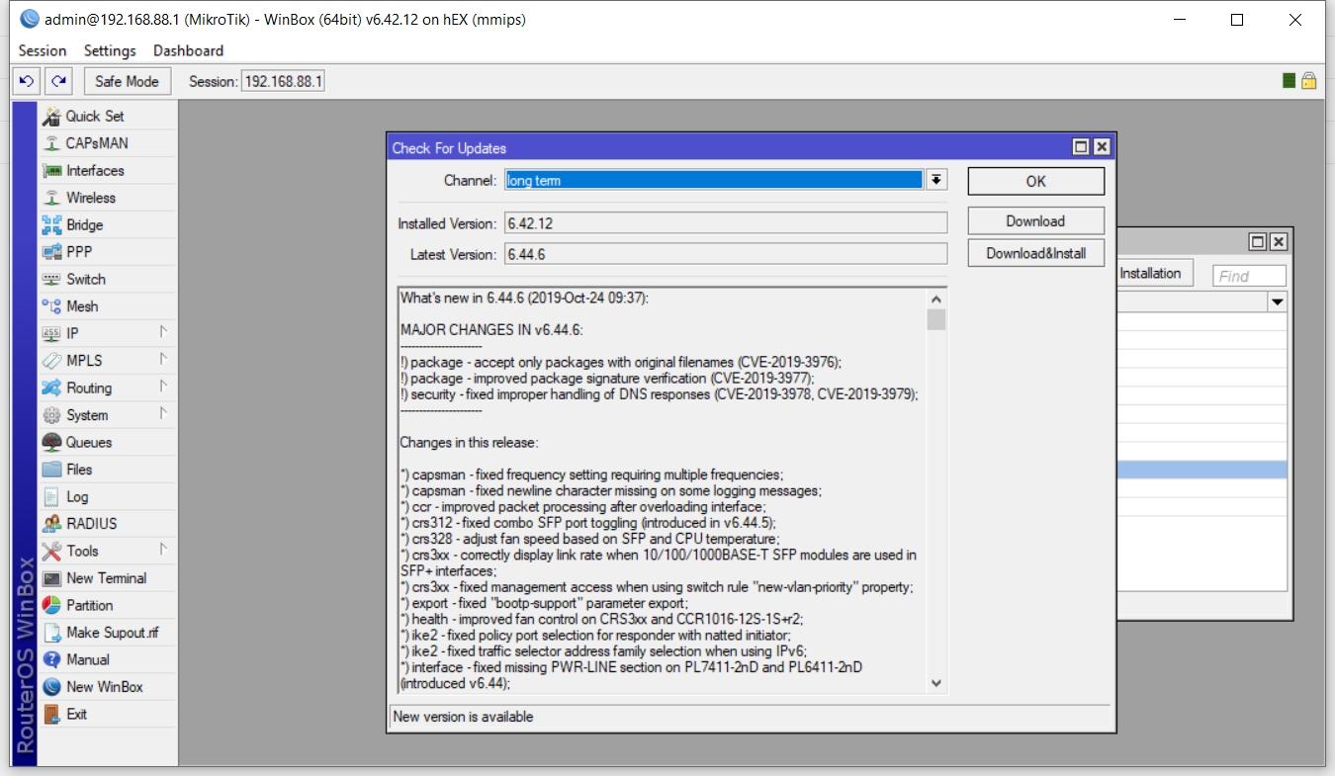
Task: Click Exit in the sidebar
Action: click(107, 714)
